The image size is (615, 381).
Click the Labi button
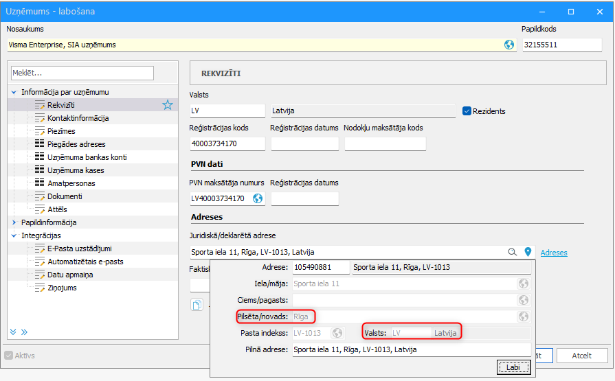513,367
